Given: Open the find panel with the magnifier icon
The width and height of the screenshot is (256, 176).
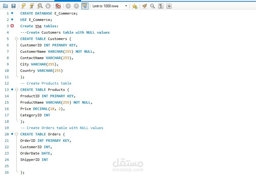Looking at the screenshot, I should point(152,6).
